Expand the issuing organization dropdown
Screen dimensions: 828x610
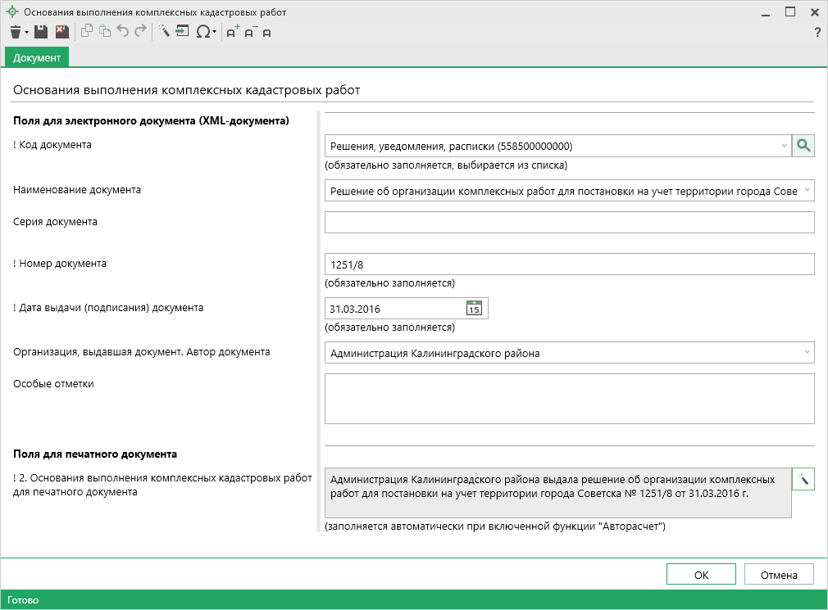807,353
